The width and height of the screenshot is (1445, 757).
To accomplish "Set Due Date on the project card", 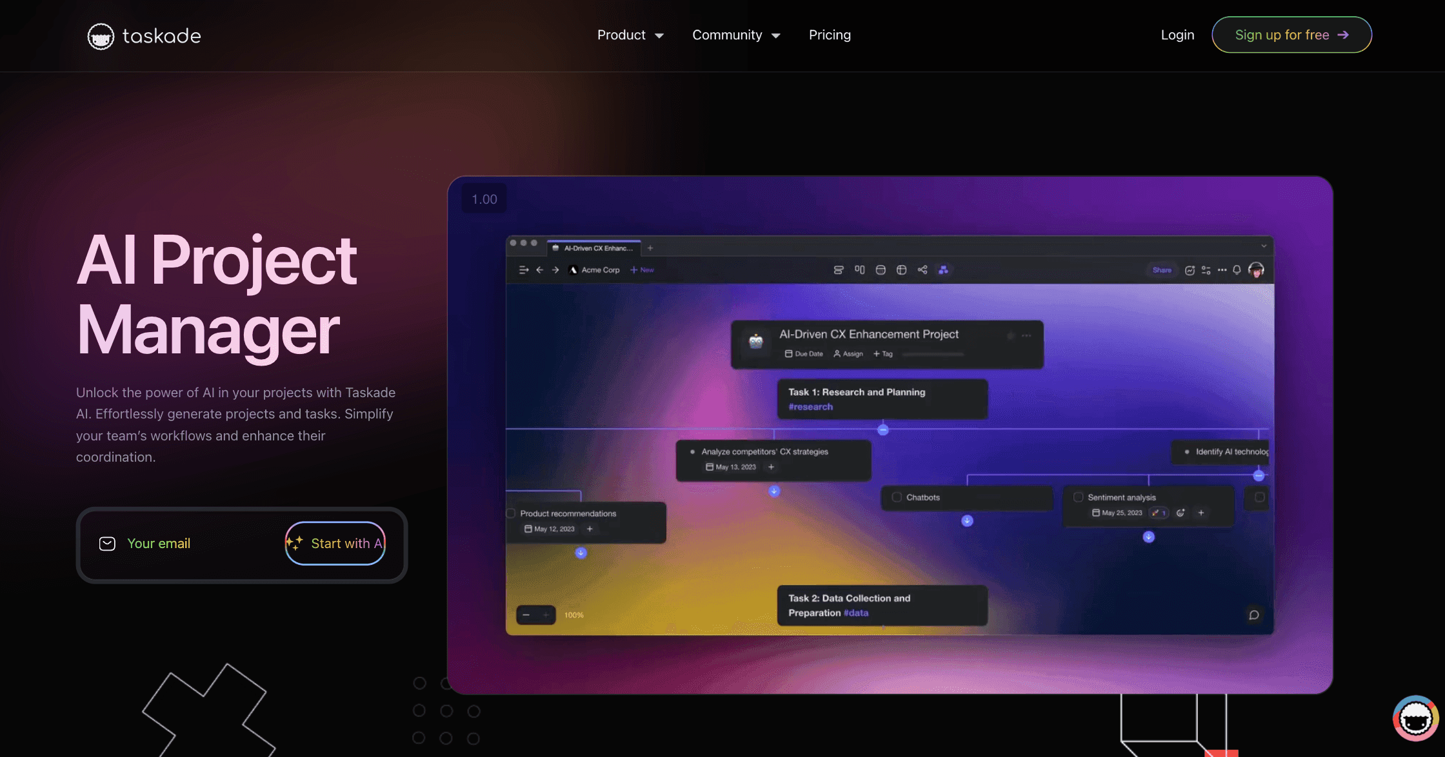I will point(804,354).
